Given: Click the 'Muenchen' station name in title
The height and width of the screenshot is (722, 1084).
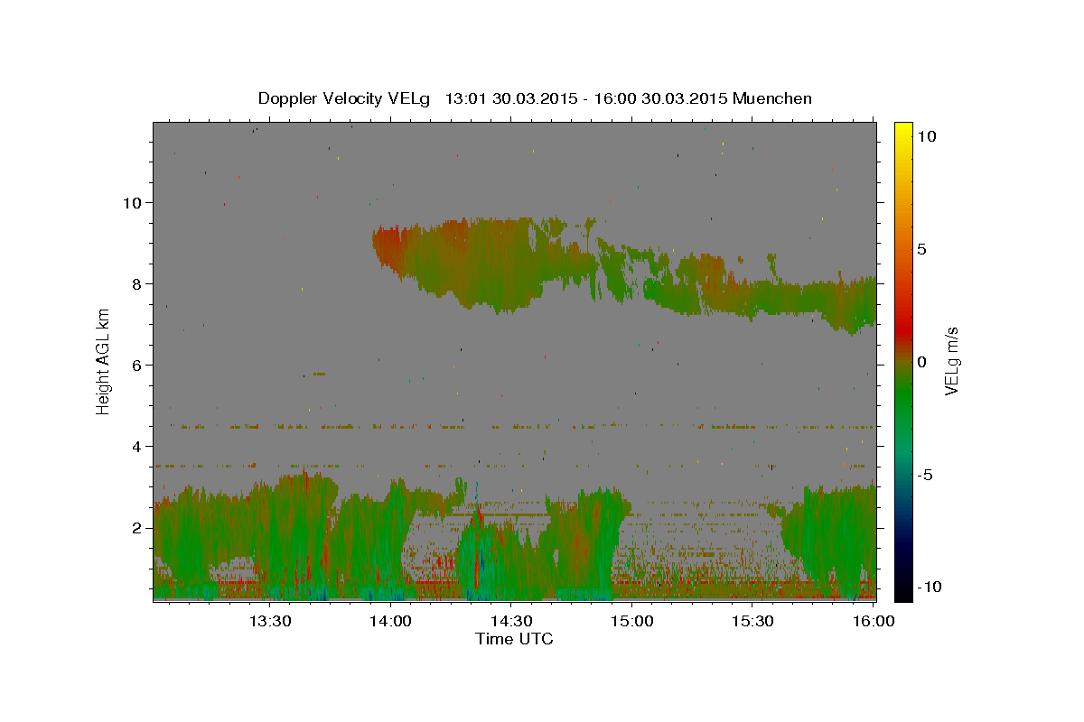Looking at the screenshot, I should coord(772,98).
